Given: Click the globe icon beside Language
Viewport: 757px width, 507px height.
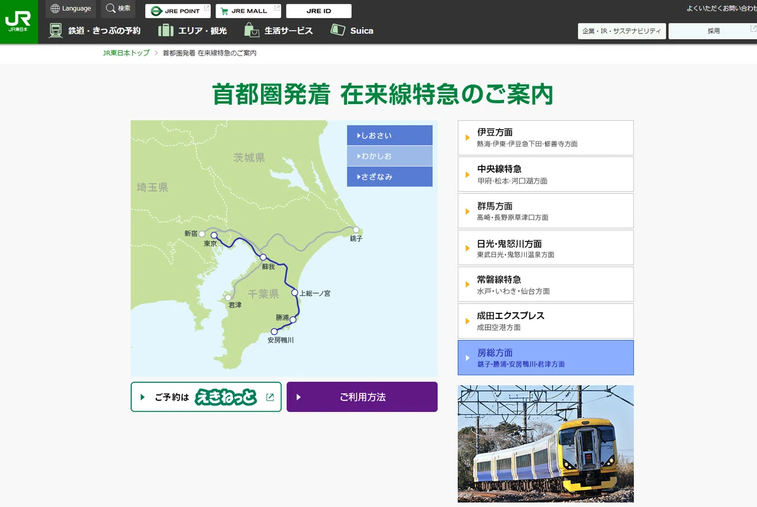Looking at the screenshot, I should (55, 9).
